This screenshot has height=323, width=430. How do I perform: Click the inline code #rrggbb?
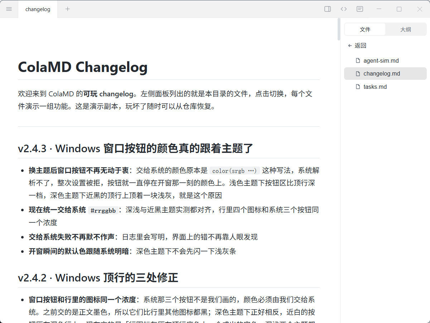point(103,211)
